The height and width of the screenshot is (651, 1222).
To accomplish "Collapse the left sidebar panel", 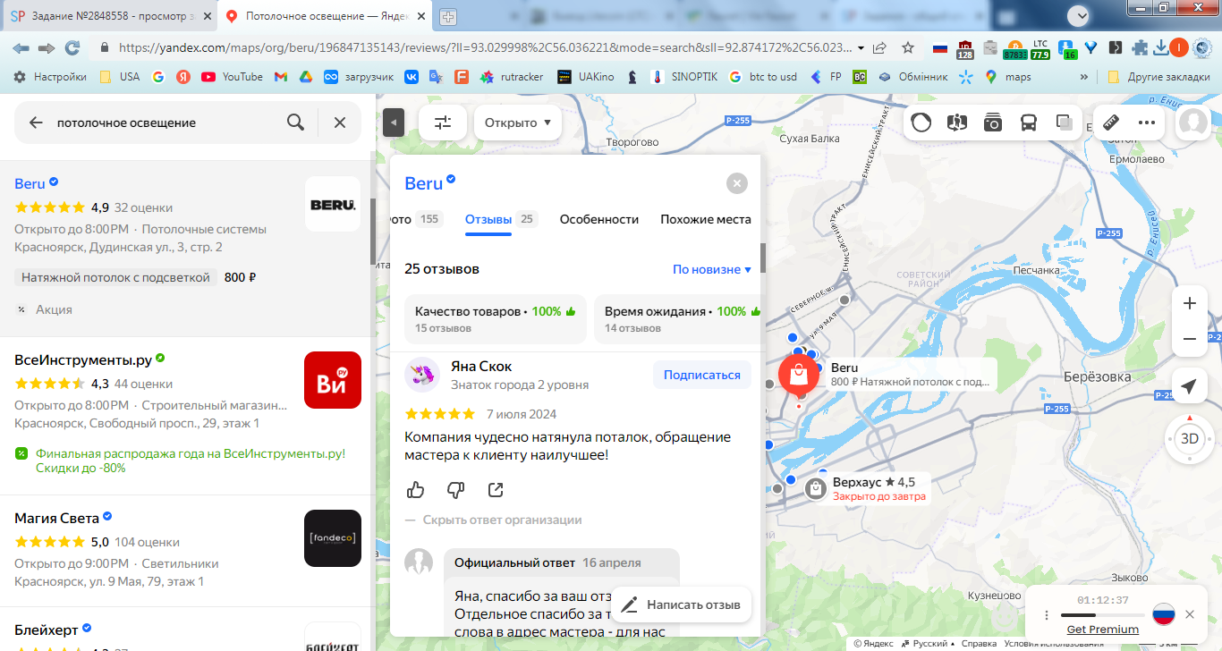I will [x=394, y=123].
